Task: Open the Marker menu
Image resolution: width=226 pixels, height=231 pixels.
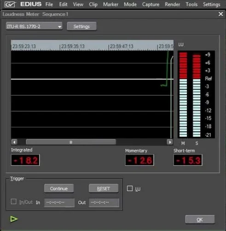Action: pyautogui.click(x=110, y=5)
